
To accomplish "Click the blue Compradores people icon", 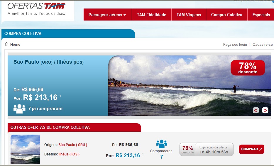I will point(162,144).
